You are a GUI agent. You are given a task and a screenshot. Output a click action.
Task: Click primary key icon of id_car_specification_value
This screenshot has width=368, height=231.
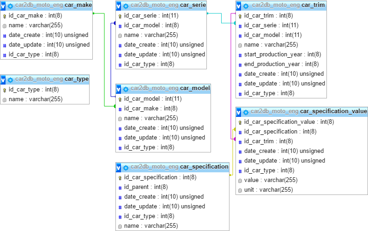click(240, 122)
